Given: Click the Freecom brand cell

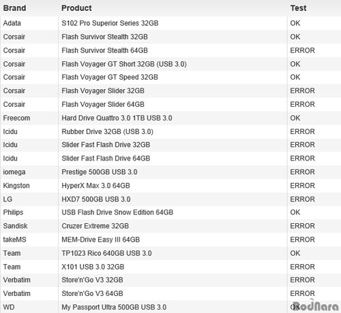Looking at the screenshot, I should 16,118.
